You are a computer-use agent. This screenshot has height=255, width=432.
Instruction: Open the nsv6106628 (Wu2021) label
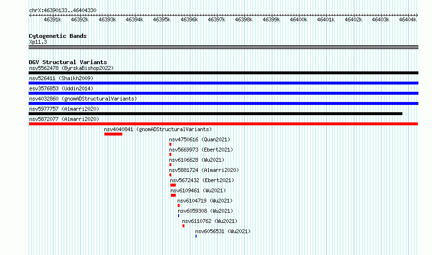[197, 160]
